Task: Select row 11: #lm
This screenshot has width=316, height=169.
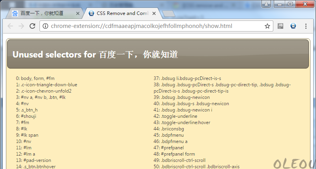Action: tap(24, 148)
